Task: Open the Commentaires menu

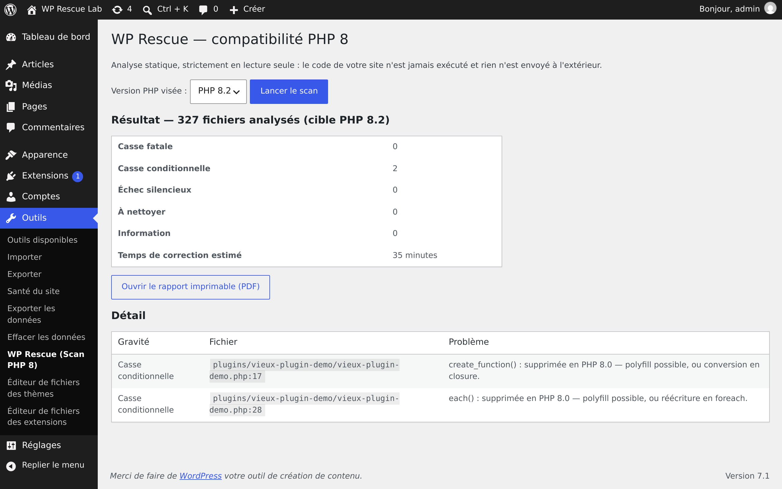Action: point(49,127)
